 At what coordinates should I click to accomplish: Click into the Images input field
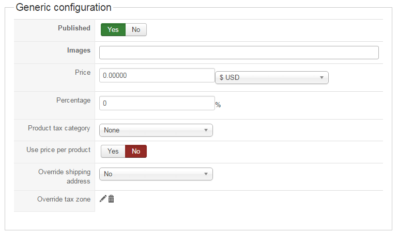coord(239,53)
